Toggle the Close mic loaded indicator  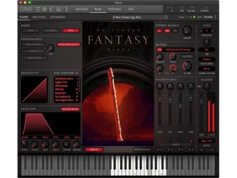coord(160,141)
